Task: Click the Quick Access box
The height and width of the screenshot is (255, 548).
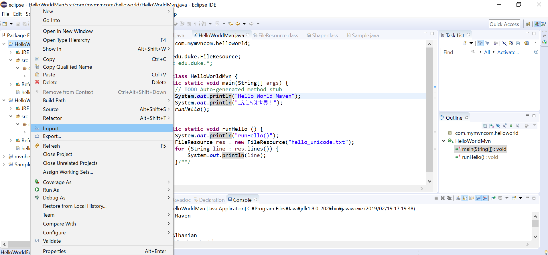Action: click(x=504, y=24)
